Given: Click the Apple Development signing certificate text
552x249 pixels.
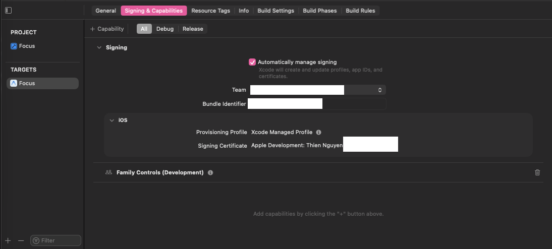Looking at the screenshot, I should click(x=297, y=145).
